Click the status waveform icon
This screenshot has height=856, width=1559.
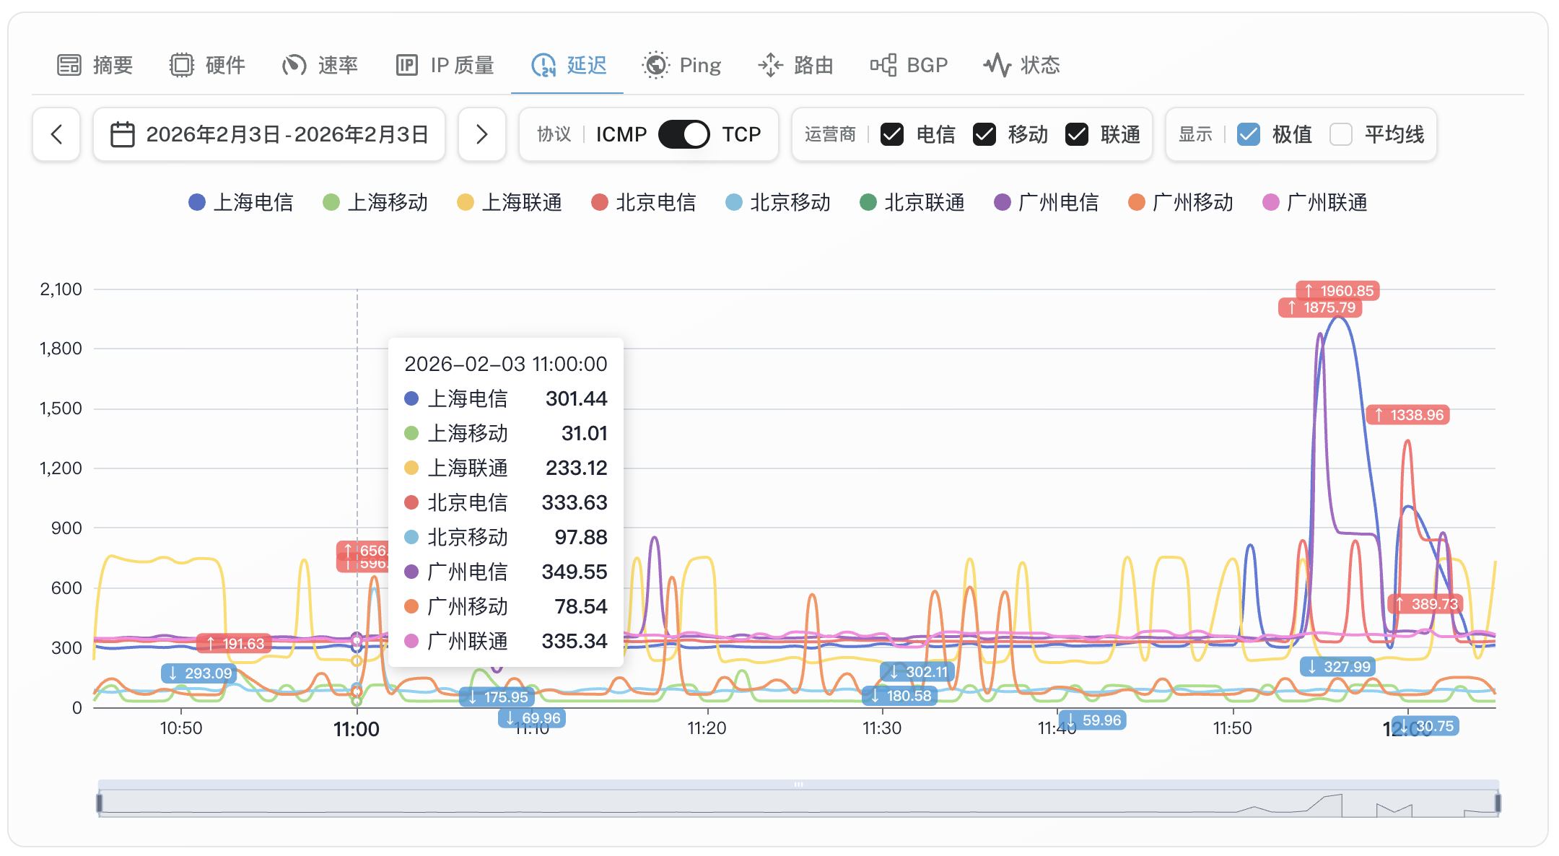(x=997, y=65)
